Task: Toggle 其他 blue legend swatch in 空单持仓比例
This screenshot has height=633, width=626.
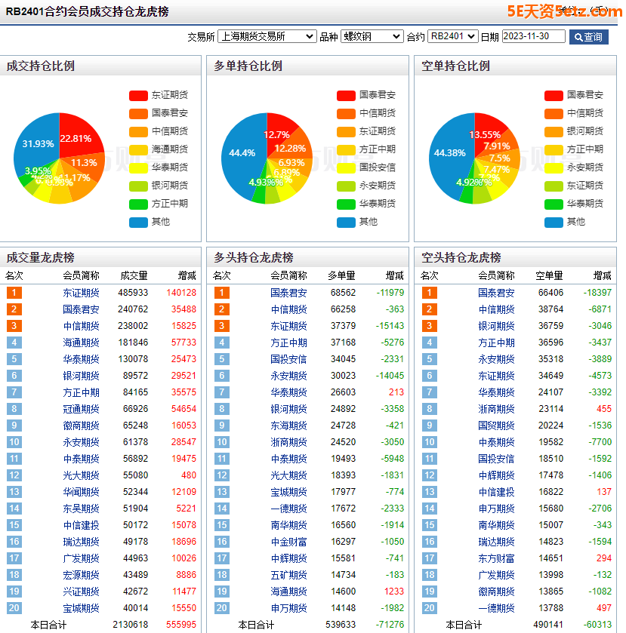Action: 554,223
